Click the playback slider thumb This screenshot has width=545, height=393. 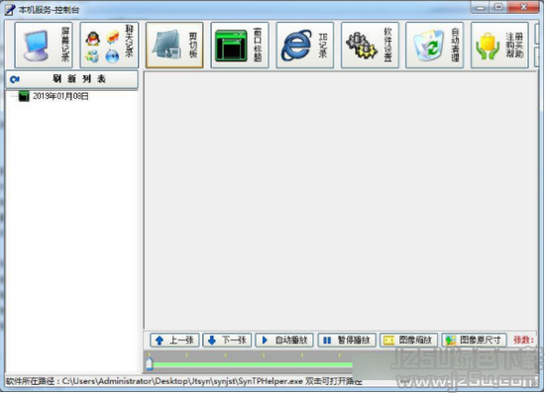(x=150, y=364)
